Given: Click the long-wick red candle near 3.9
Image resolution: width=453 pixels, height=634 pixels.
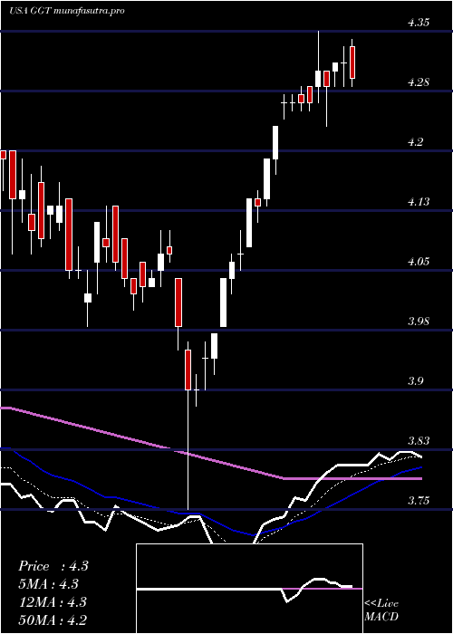Looking at the screenshot, I should 188,370.
